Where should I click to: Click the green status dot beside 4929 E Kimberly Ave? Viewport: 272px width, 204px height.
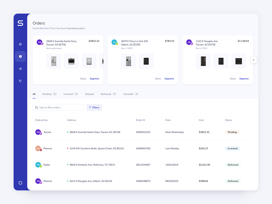pos(68,165)
